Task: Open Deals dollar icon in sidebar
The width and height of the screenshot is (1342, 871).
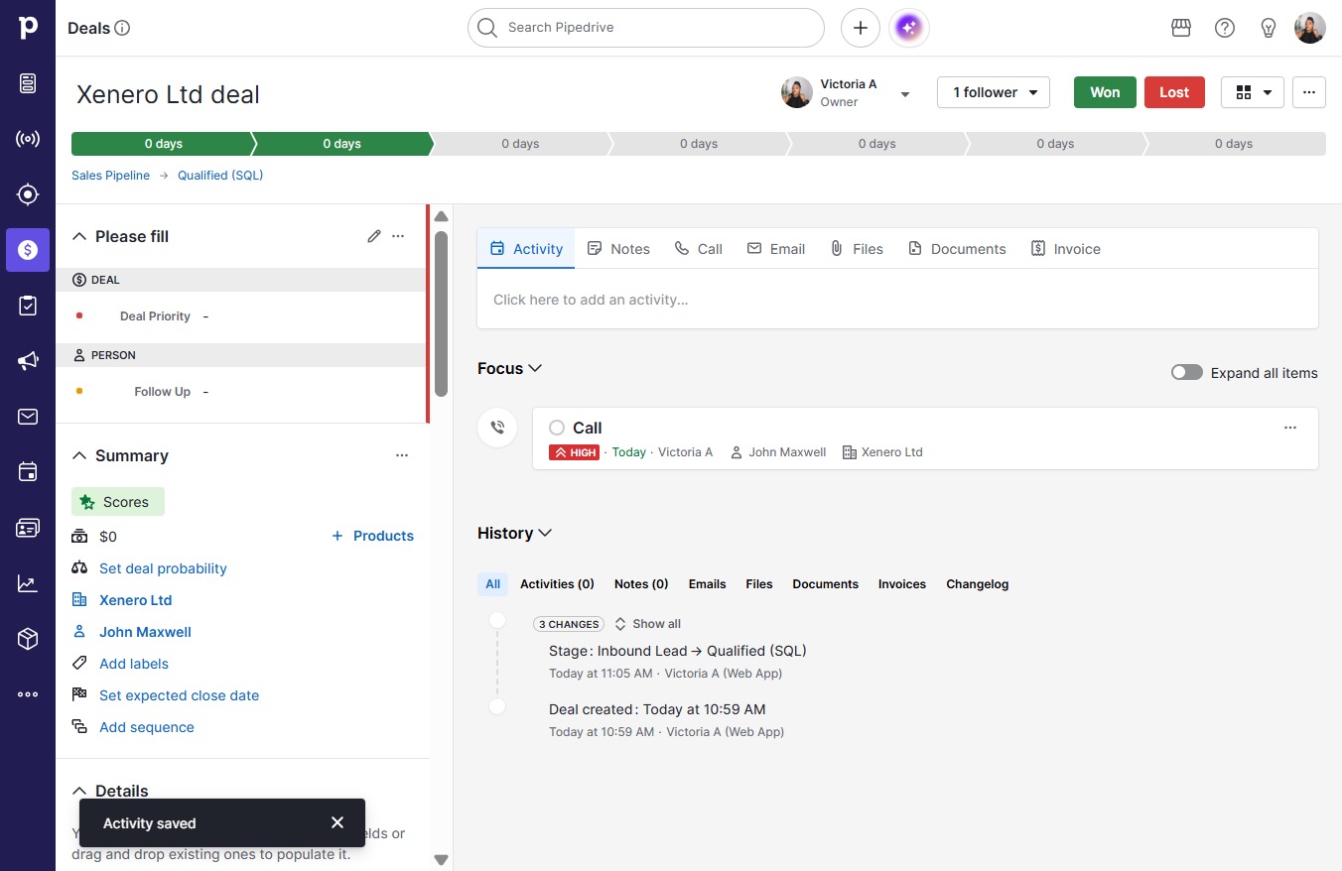Action: pos(28,250)
